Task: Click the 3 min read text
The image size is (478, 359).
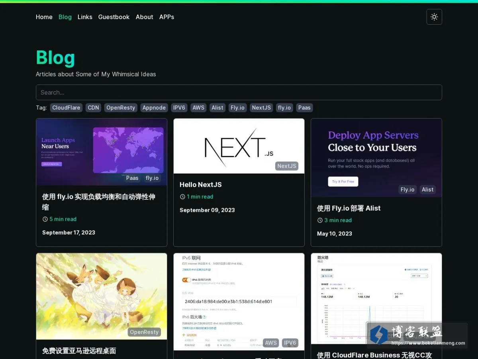Action: pos(338,220)
